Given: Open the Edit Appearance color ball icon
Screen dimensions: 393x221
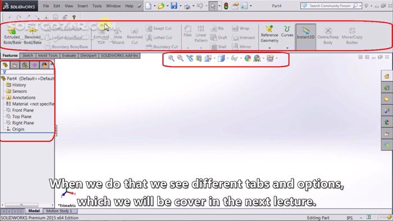Looking at the screenshot, I should point(248,58).
